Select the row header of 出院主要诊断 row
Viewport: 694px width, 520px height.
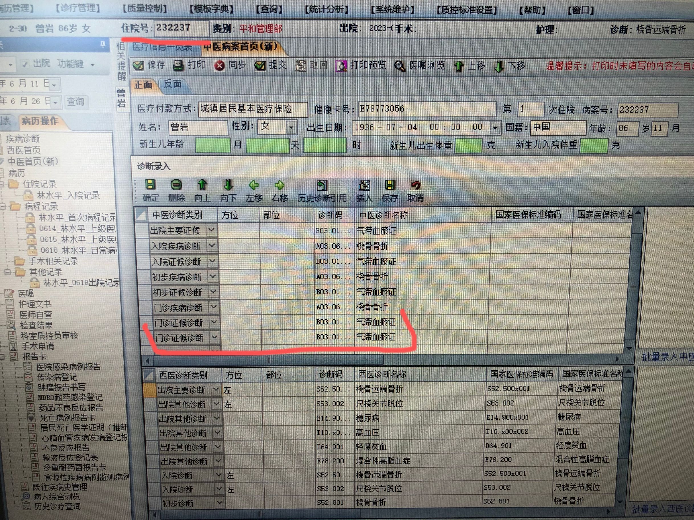pyautogui.click(x=150, y=390)
